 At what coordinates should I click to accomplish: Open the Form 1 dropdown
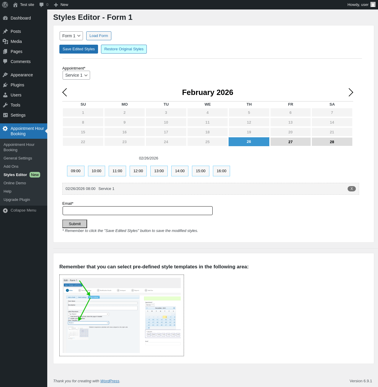pos(71,36)
